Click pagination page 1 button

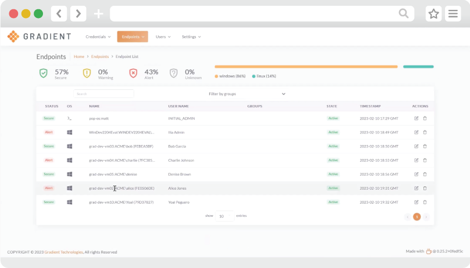coord(417,216)
